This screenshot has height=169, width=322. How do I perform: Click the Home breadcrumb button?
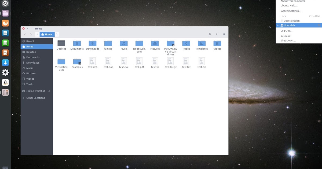pos(47,34)
